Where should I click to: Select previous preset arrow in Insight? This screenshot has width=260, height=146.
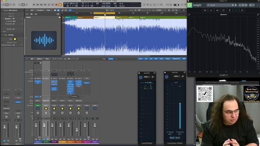click(x=232, y=5)
